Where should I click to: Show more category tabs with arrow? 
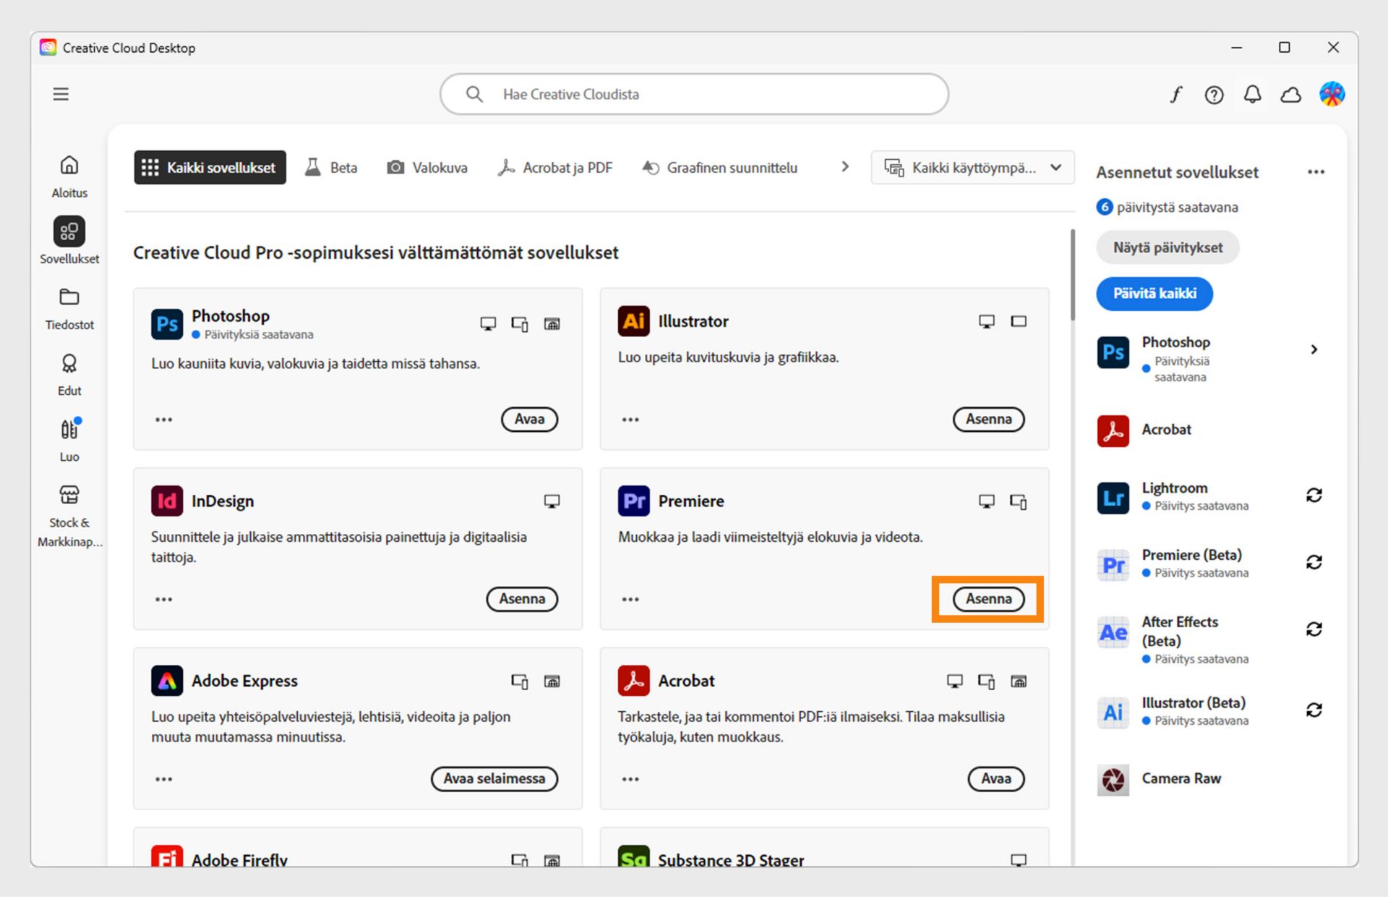[845, 166]
